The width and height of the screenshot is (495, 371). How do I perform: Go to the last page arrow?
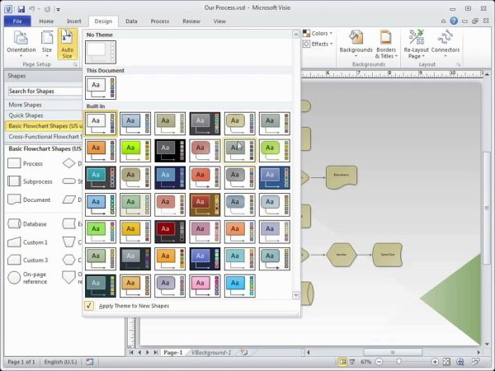click(156, 352)
